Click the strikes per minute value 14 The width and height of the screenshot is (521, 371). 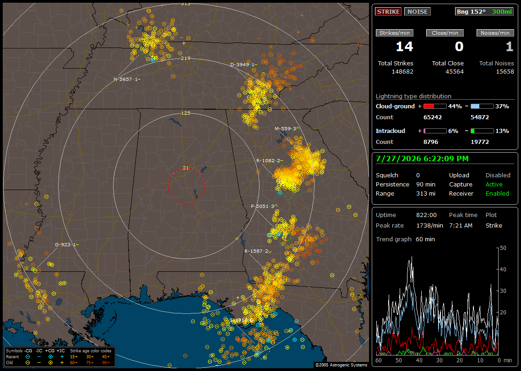404,47
